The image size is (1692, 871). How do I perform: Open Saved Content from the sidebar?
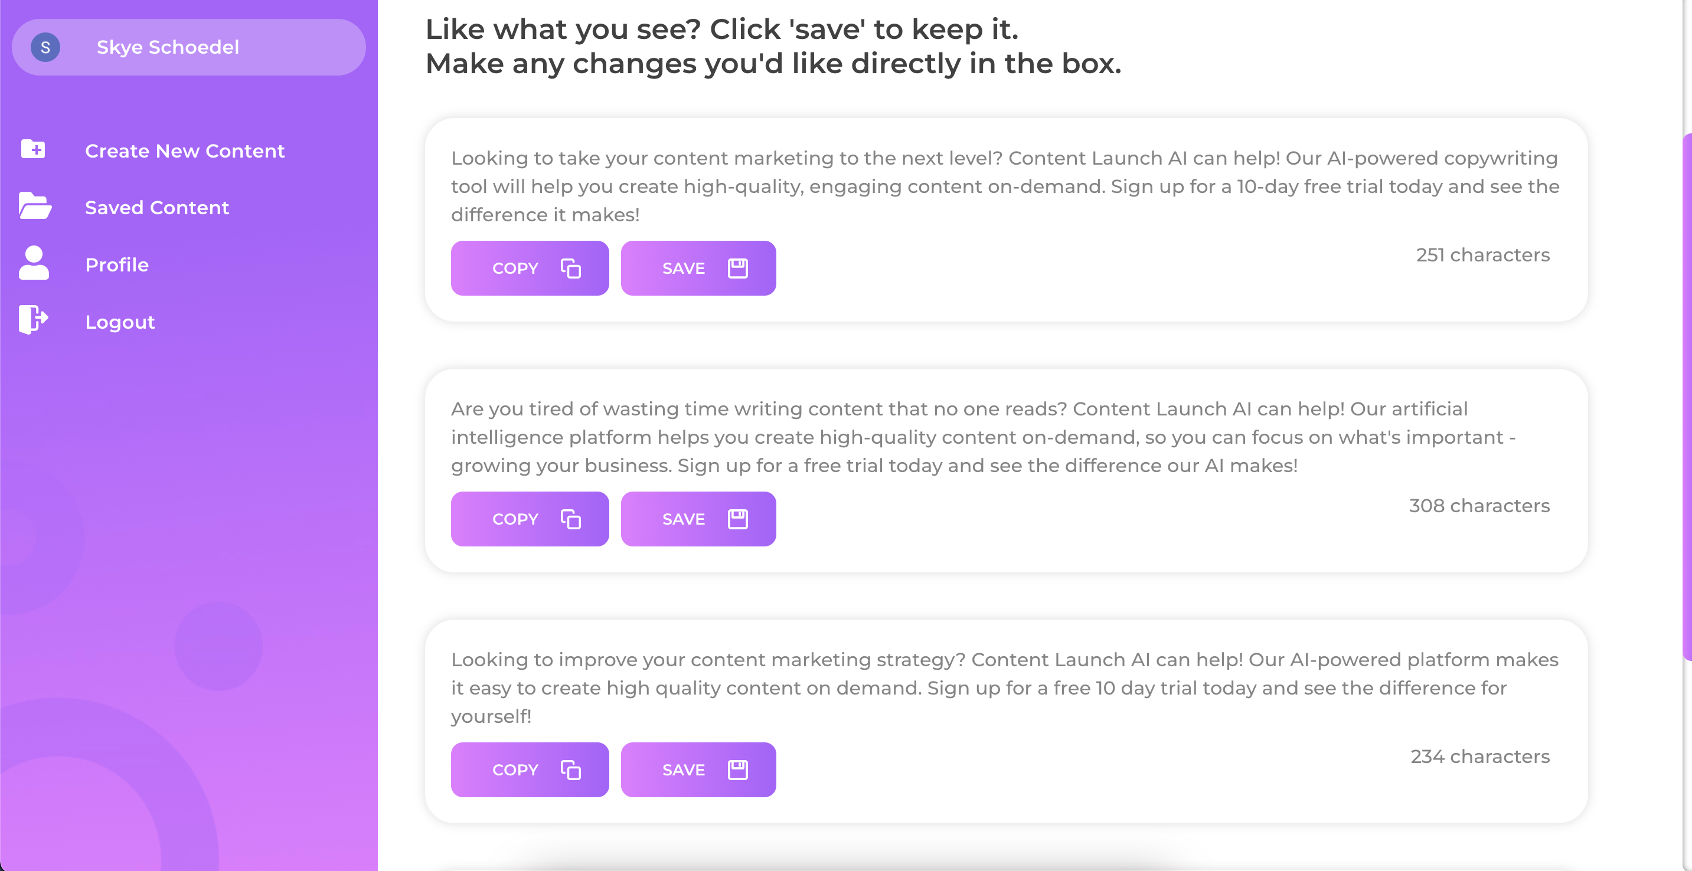(x=157, y=207)
